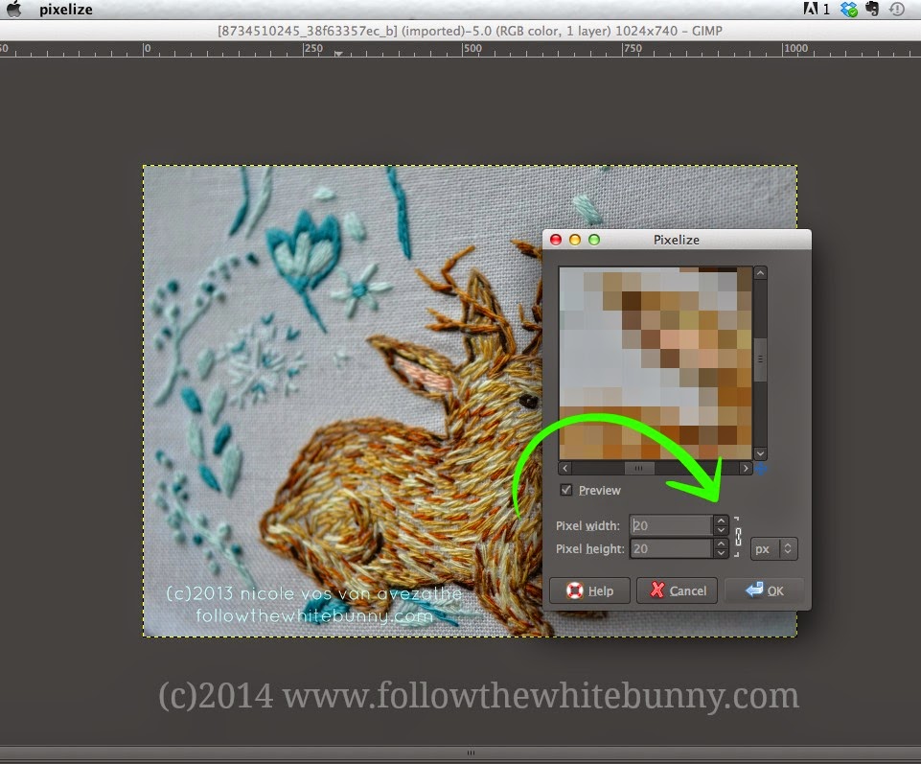Increase Pixel height with up arrow
Viewport: 921px width, 764px height.
pos(721,544)
